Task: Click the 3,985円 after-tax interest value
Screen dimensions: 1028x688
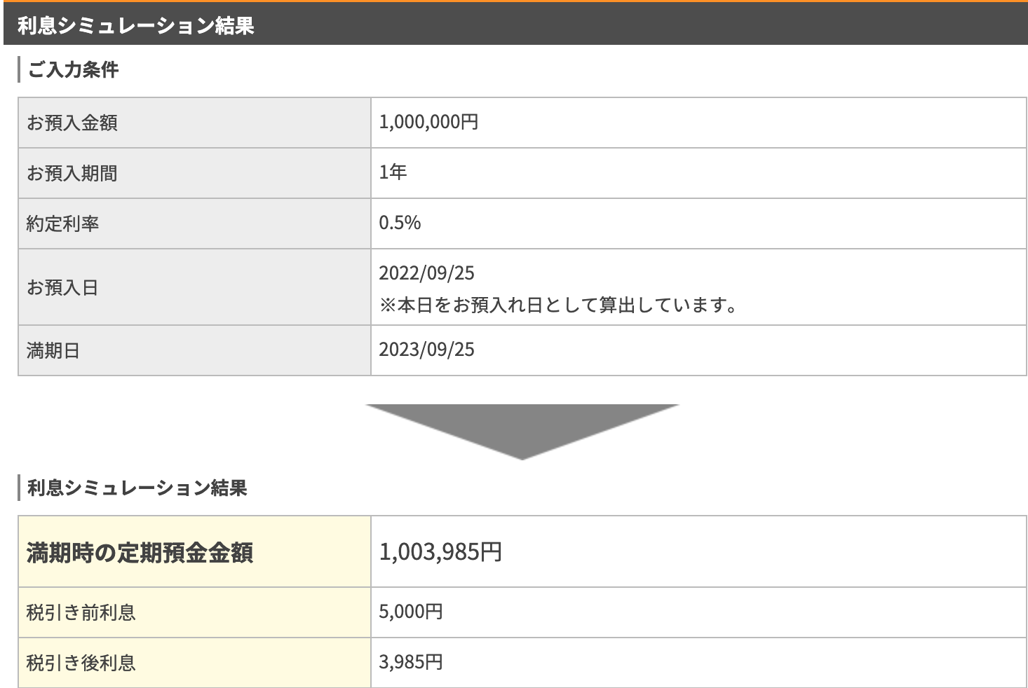Action: point(411,662)
